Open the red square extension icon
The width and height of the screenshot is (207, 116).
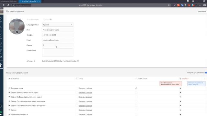[x=178, y=5]
